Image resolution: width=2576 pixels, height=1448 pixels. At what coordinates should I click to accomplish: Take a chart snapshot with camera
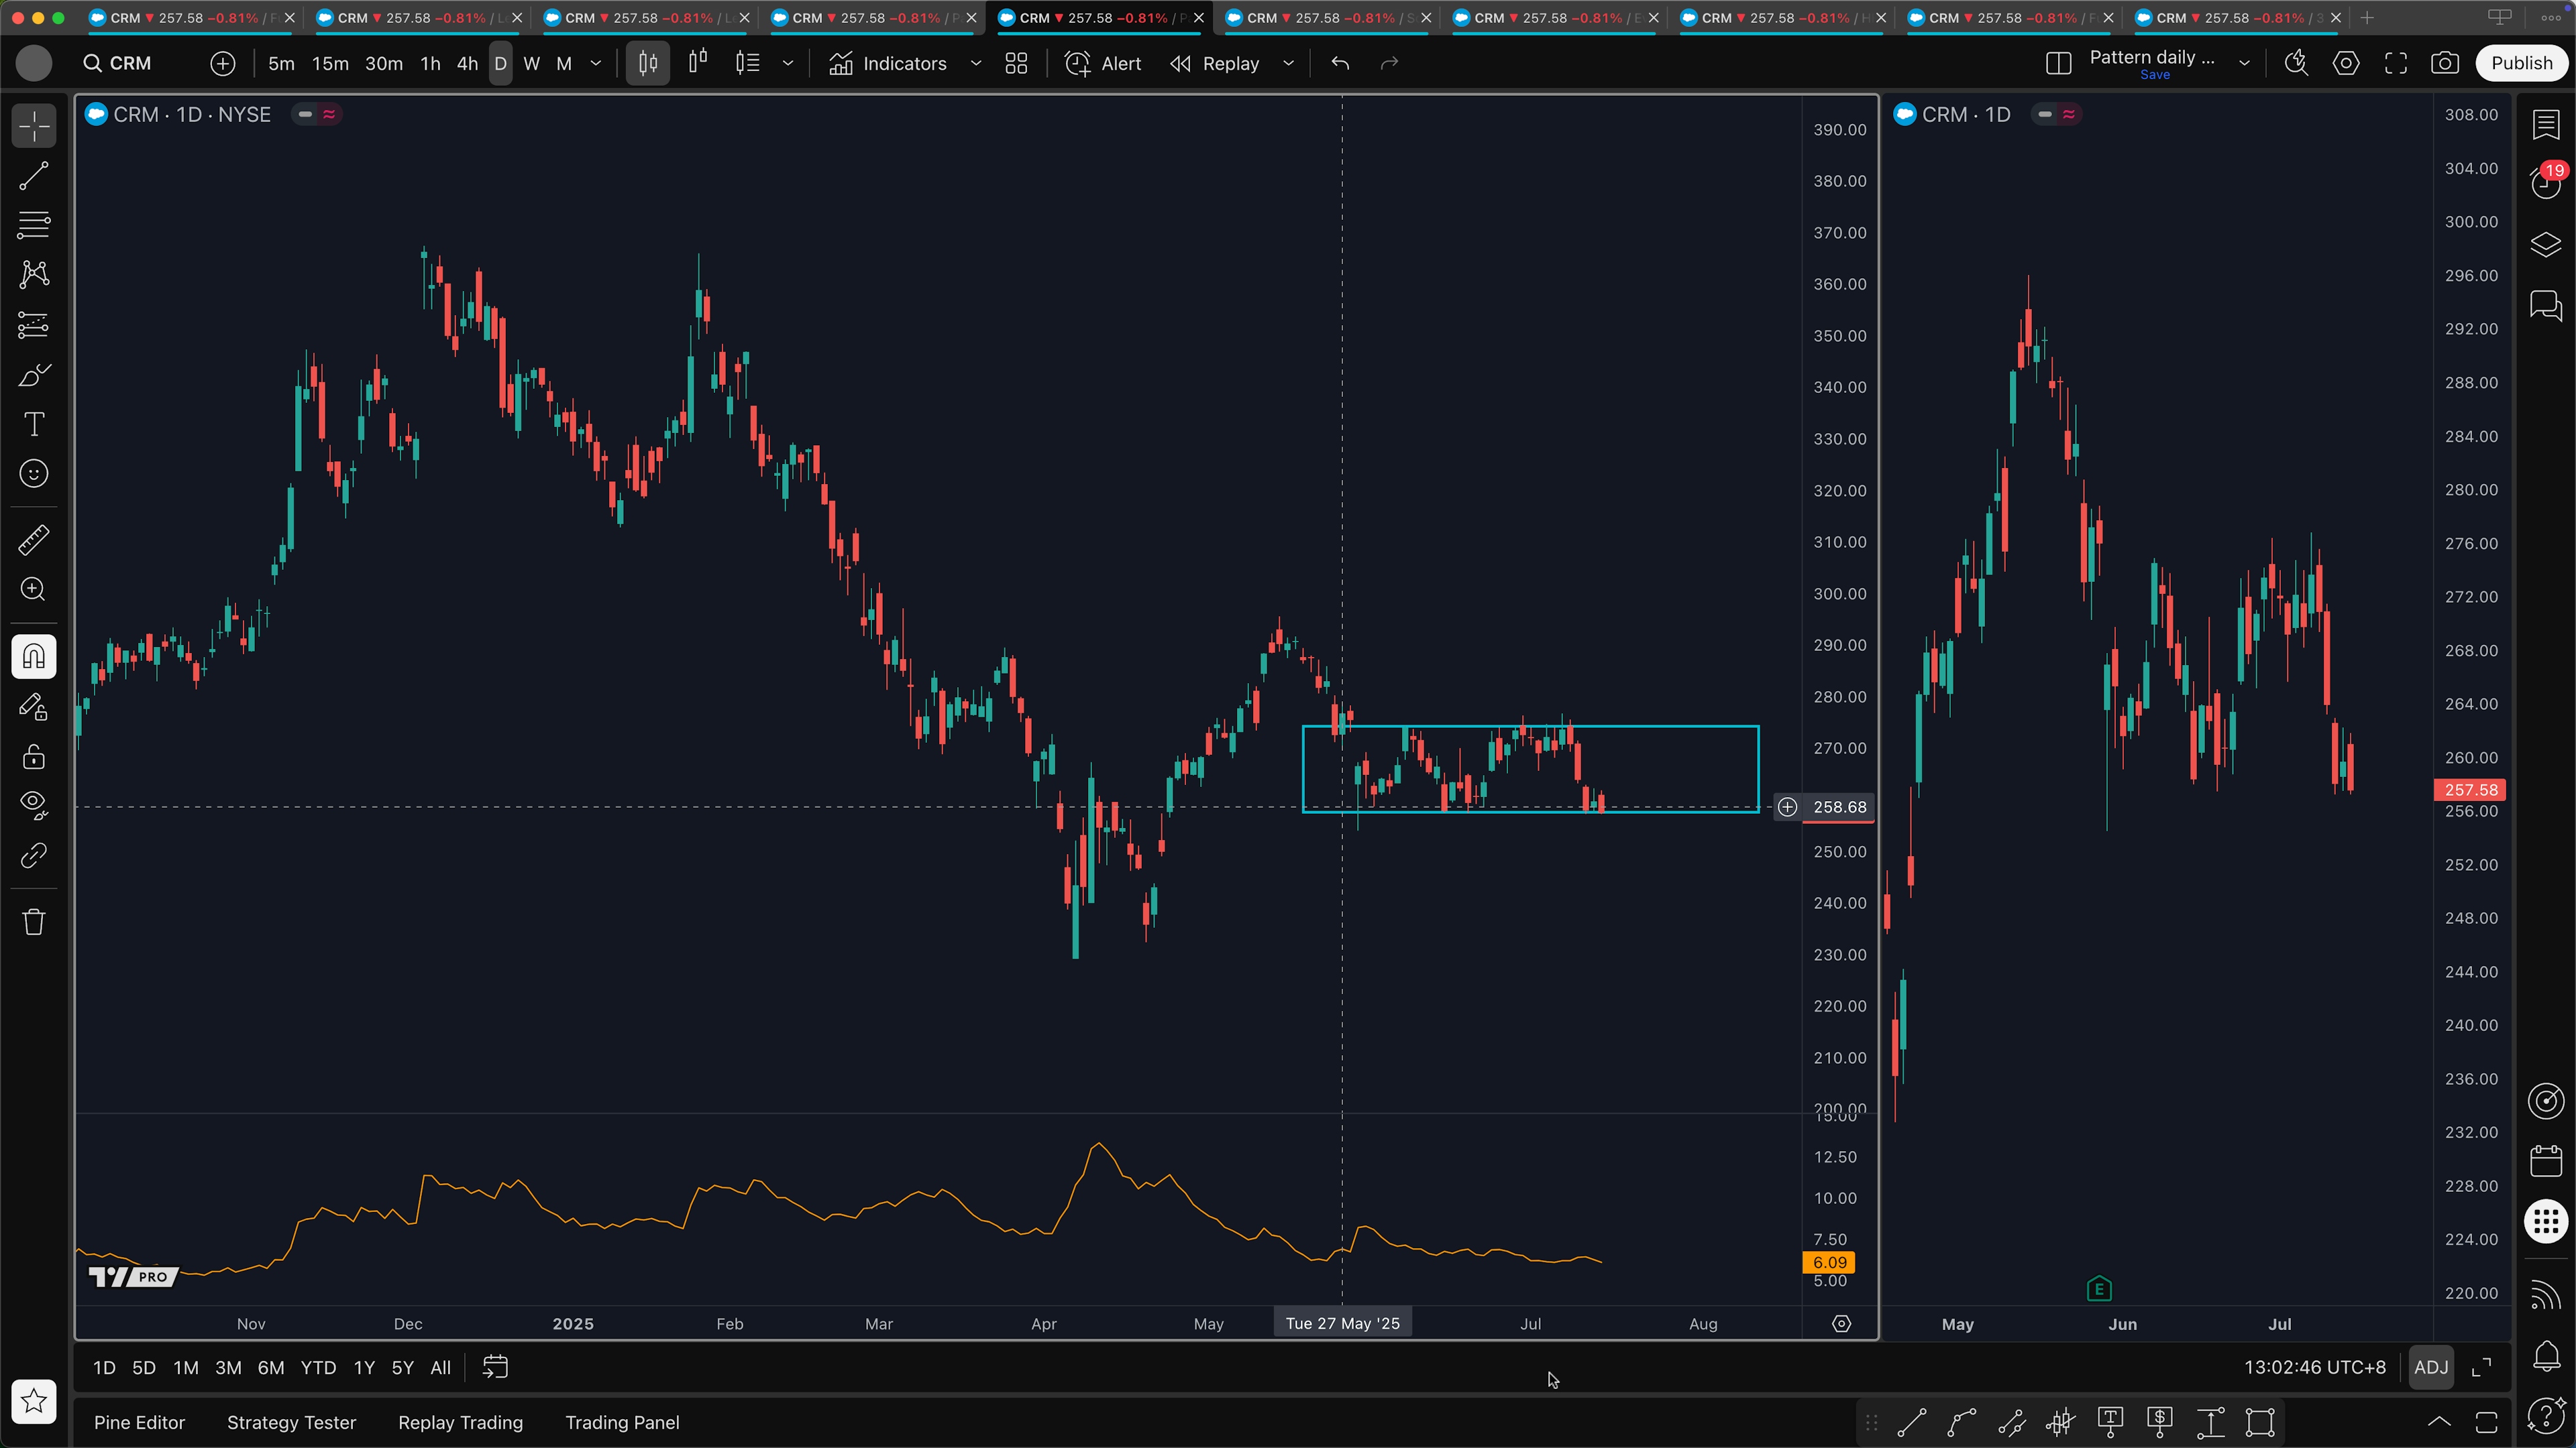tap(2445, 63)
